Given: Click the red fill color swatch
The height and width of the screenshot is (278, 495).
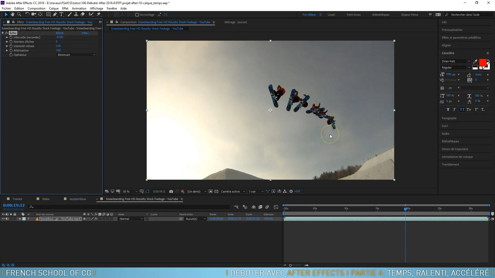Looking at the screenshot, I should (482, 63).
